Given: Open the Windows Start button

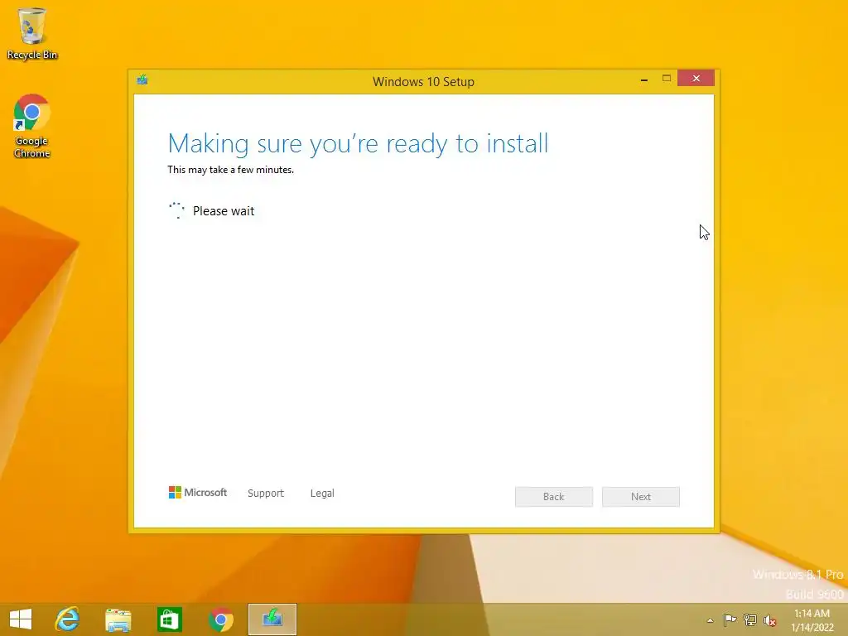Looking at the screenshot, I should pos(21,619).
